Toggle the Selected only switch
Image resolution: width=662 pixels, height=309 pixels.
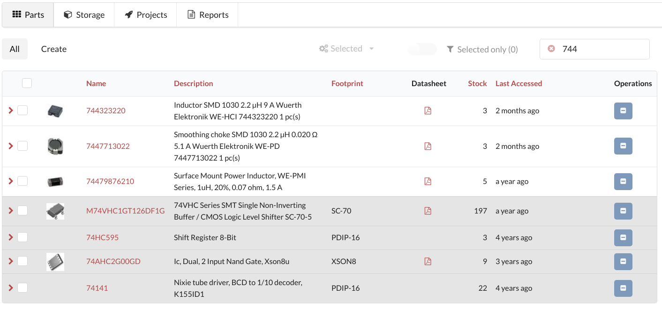421,49
